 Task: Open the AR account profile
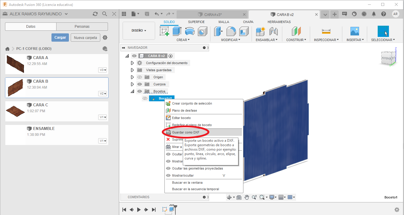click(x=395, y=14)
